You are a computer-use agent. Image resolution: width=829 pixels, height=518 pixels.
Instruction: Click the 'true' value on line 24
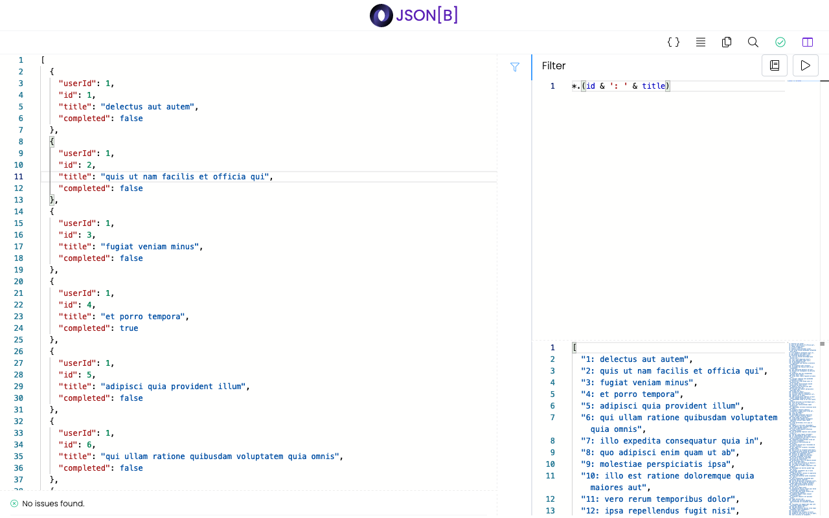tap(129, 328)
